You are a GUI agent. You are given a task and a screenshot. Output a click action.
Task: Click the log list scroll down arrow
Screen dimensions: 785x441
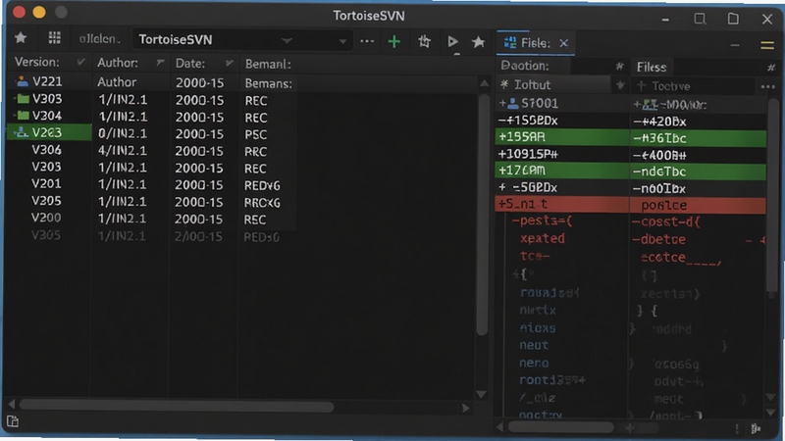(x=481, y=395)
